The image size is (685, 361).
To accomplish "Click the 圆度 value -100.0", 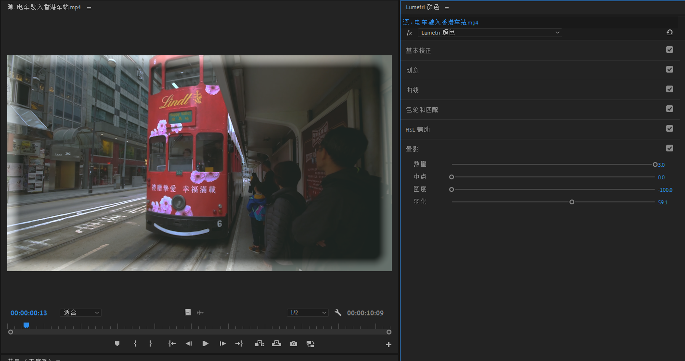I will [x=666, y=190].
